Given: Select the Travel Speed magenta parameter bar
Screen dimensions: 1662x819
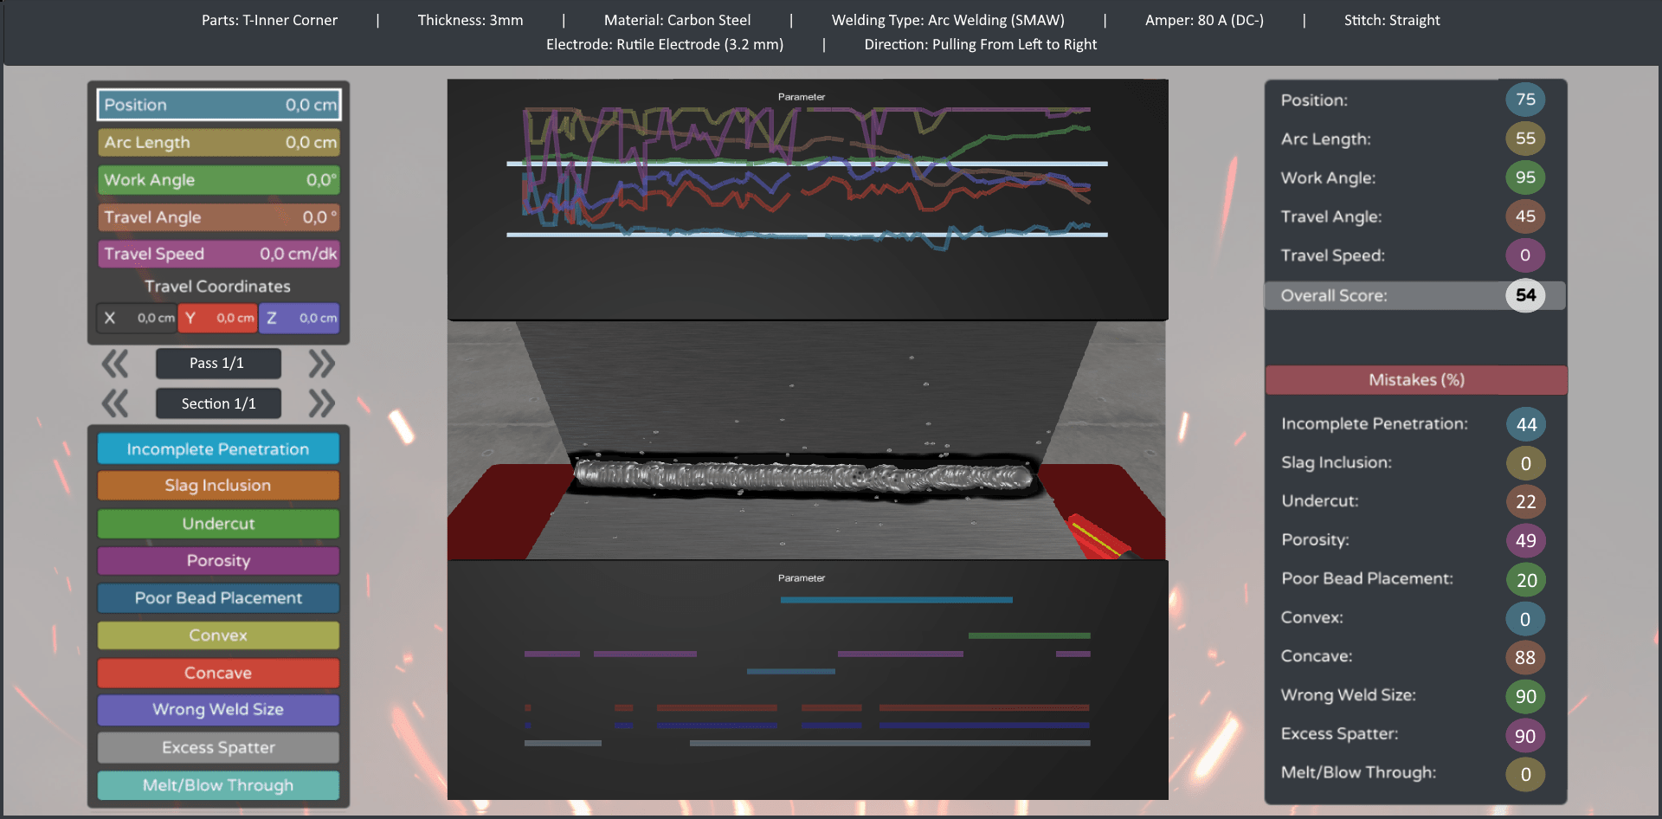Looking at the screenshot, I should (x=217, y=254).
